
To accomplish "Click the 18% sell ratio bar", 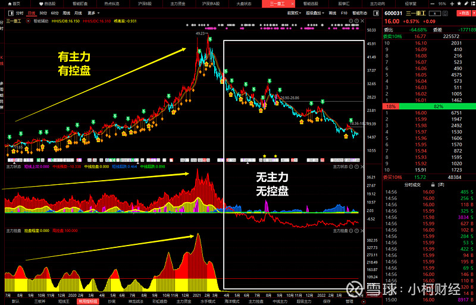I will [391, 106].
